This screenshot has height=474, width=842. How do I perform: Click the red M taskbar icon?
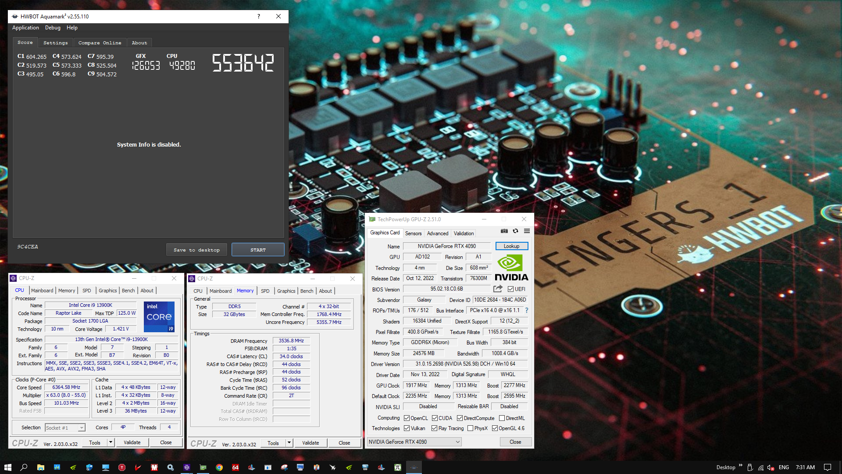pos(154,467)
